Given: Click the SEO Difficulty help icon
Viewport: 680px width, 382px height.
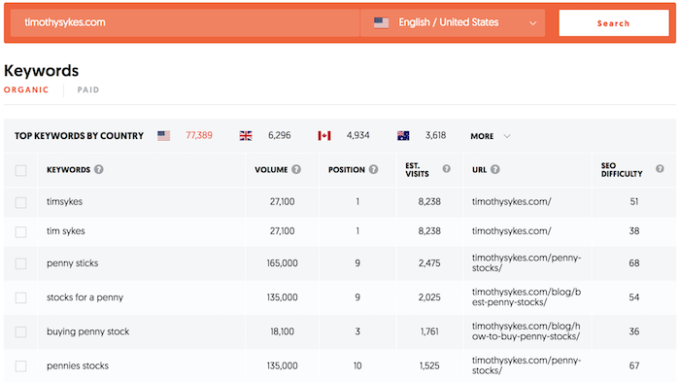Looking at the screenshot, I should point(660,168).
